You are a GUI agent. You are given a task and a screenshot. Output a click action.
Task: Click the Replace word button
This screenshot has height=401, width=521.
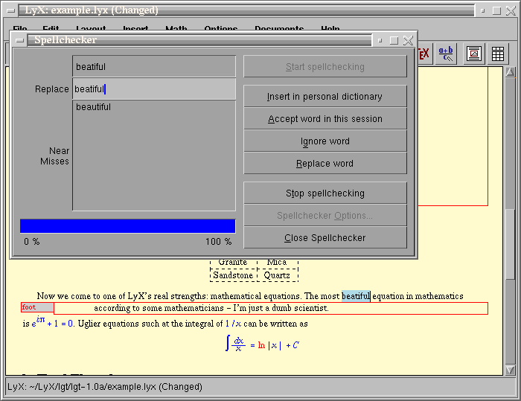click(x=325, y=163)
